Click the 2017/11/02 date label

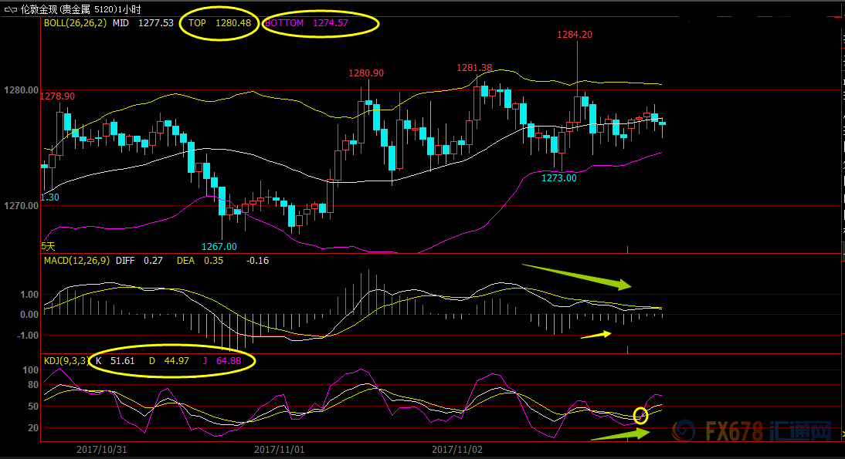[x=457, y=449]
